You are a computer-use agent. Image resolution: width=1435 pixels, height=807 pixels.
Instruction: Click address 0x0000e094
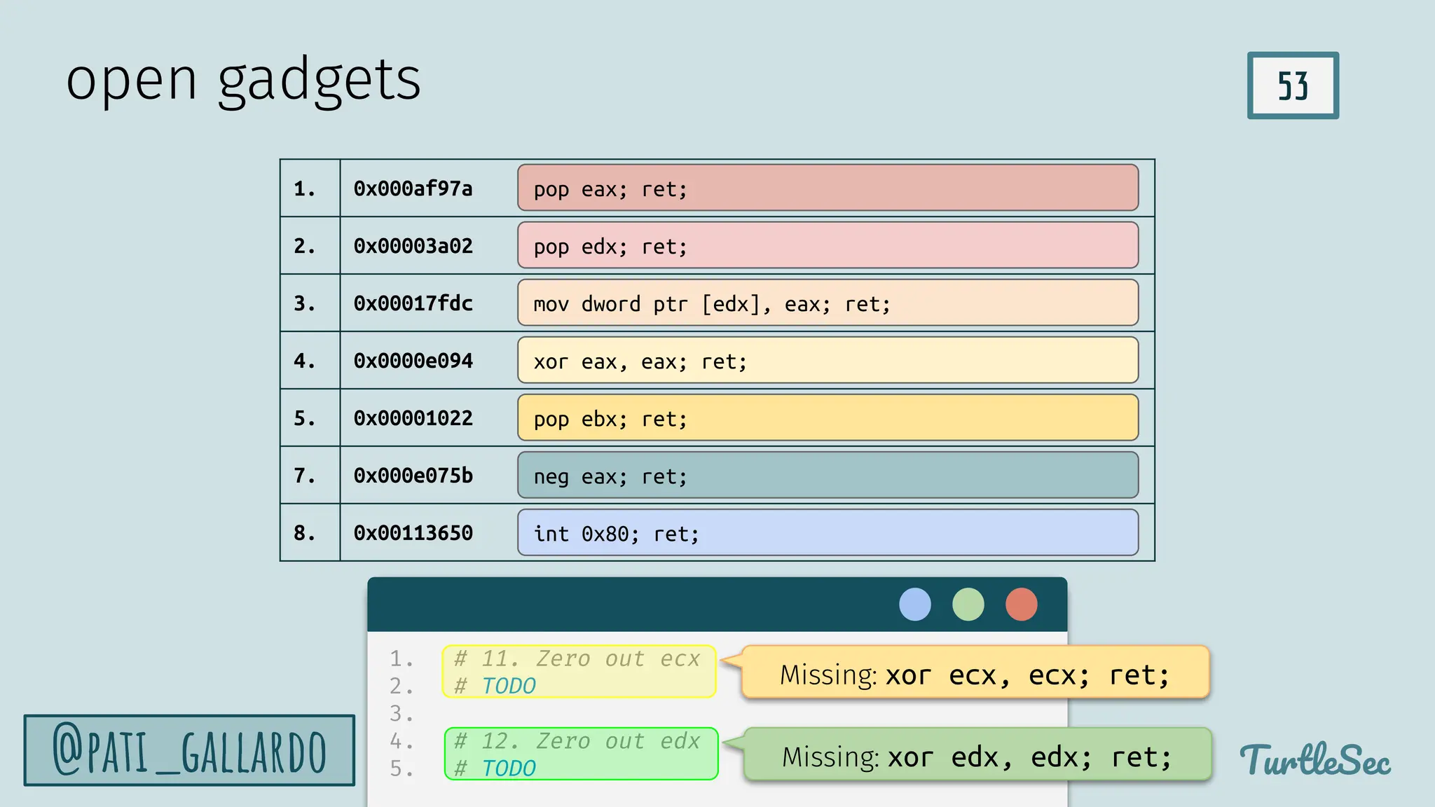click(413, 361)
